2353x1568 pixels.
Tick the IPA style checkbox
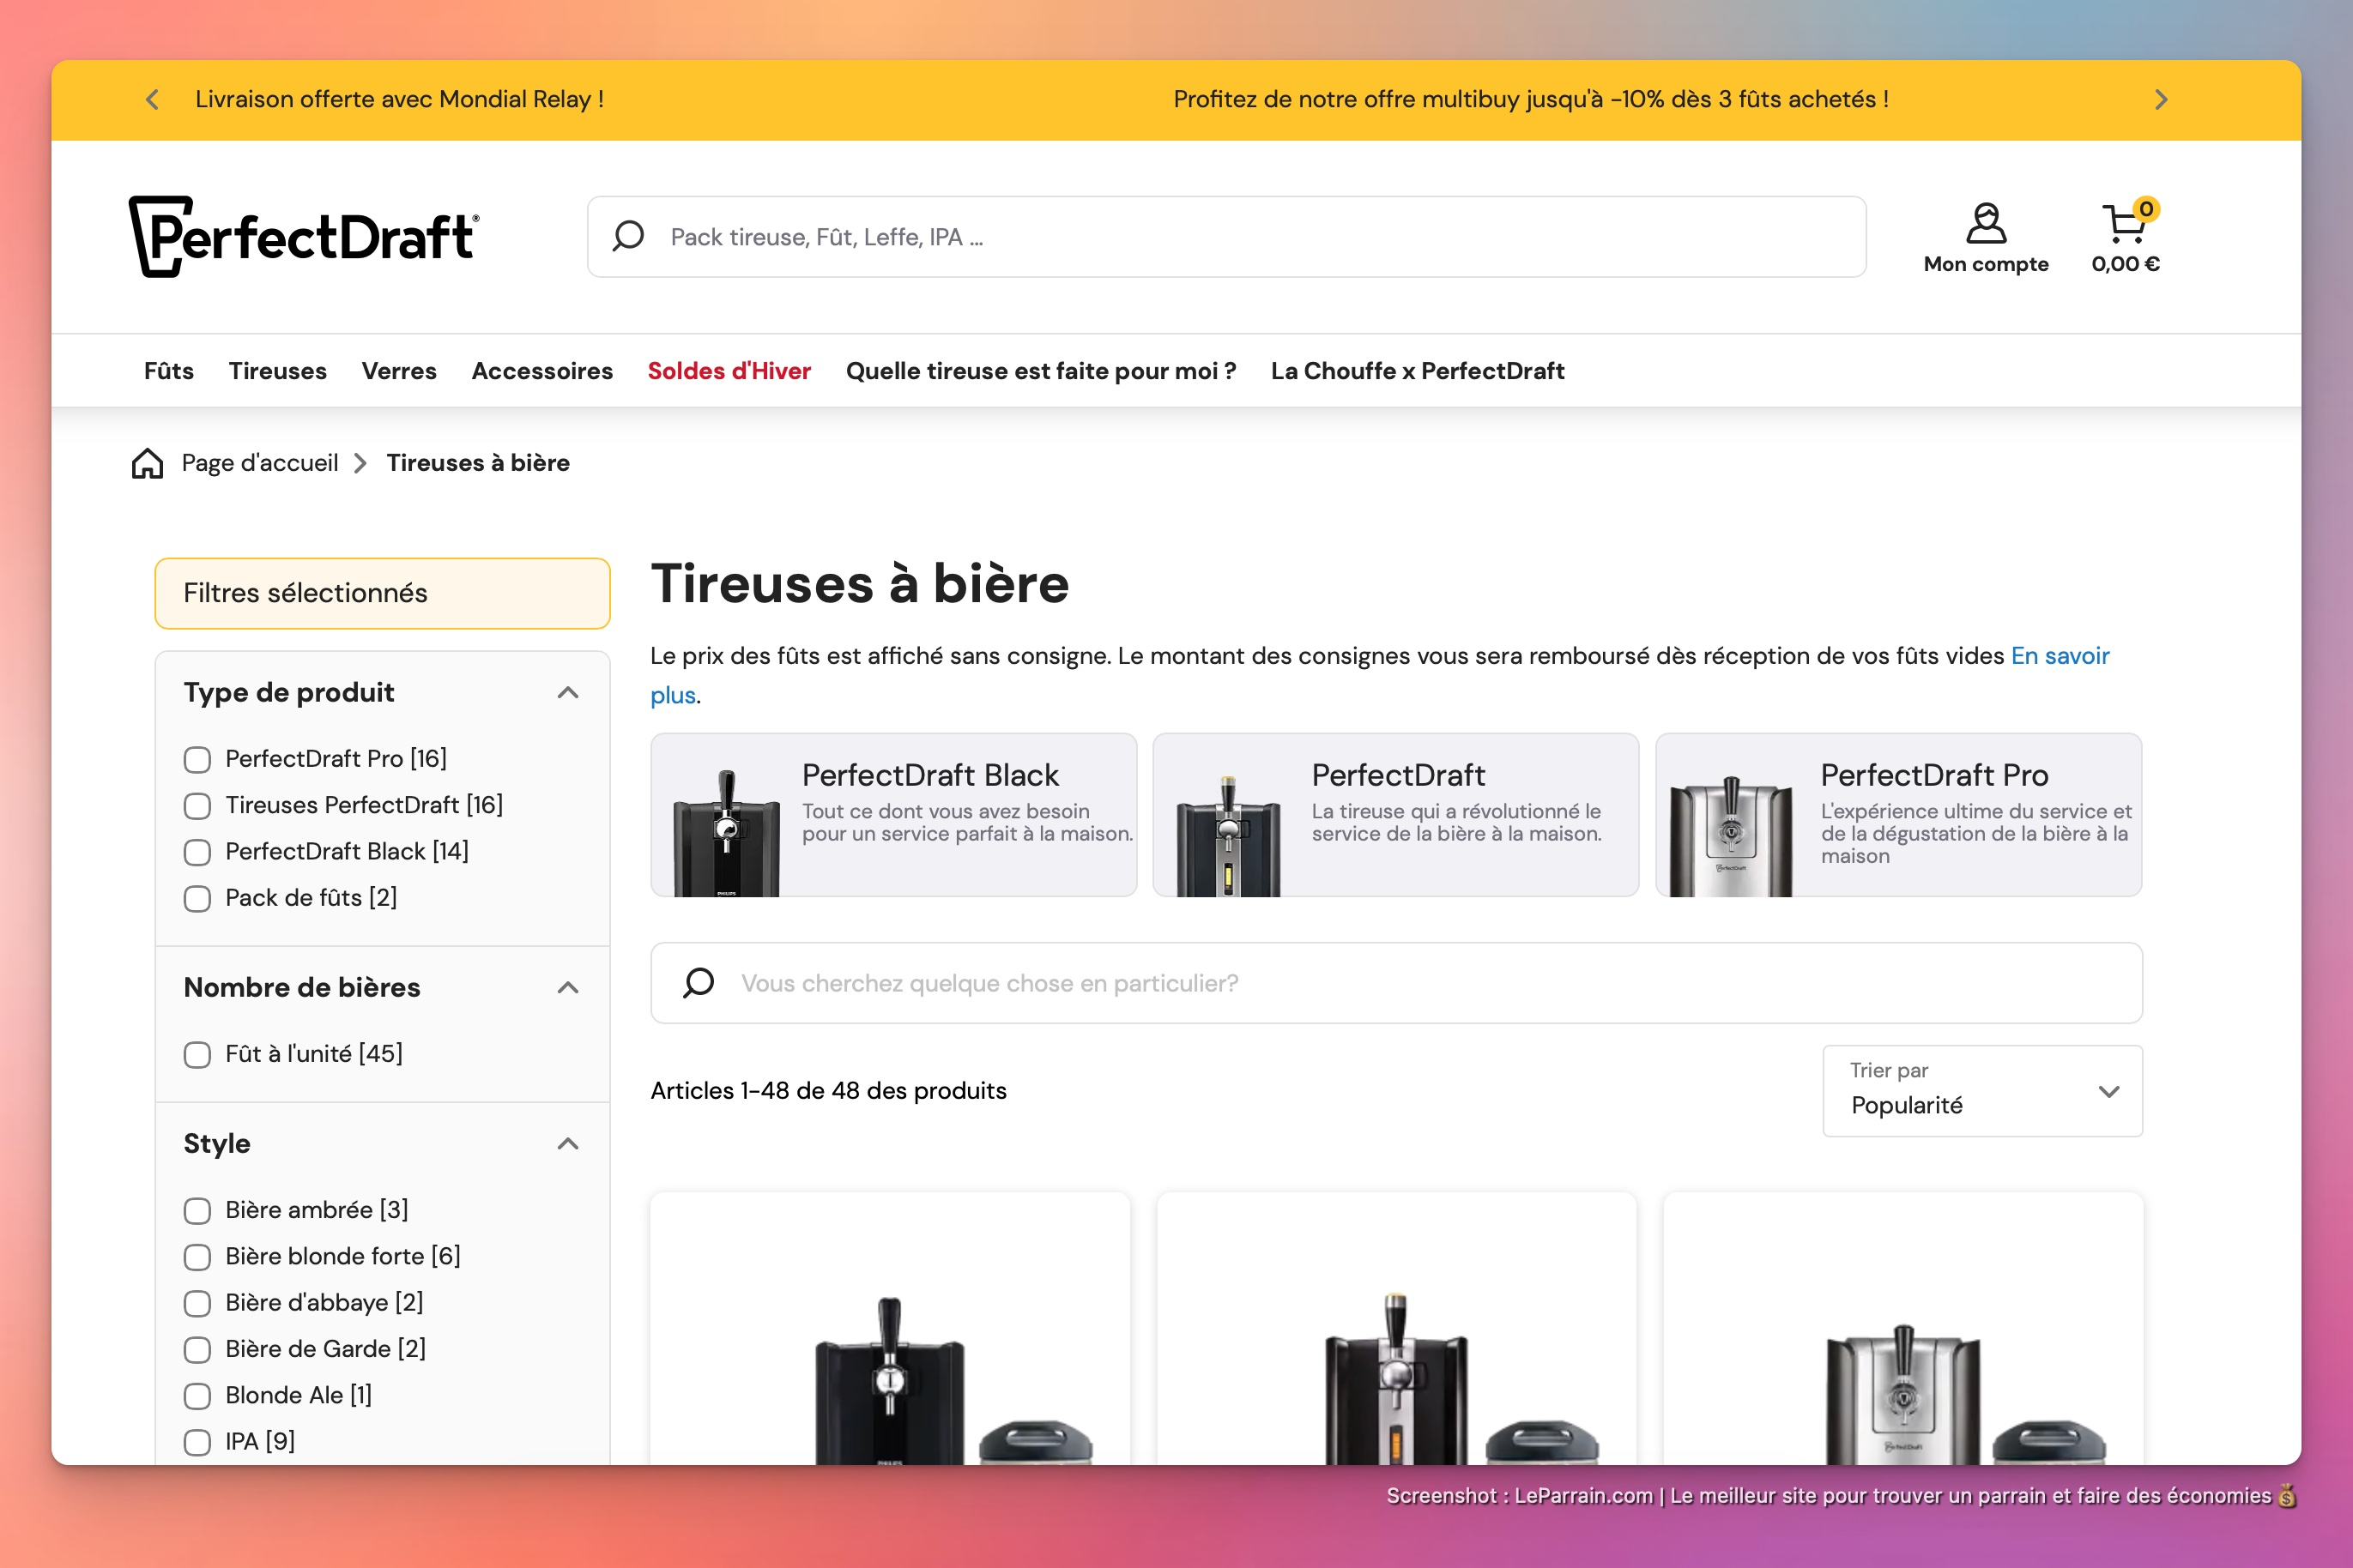point(197,1442)
